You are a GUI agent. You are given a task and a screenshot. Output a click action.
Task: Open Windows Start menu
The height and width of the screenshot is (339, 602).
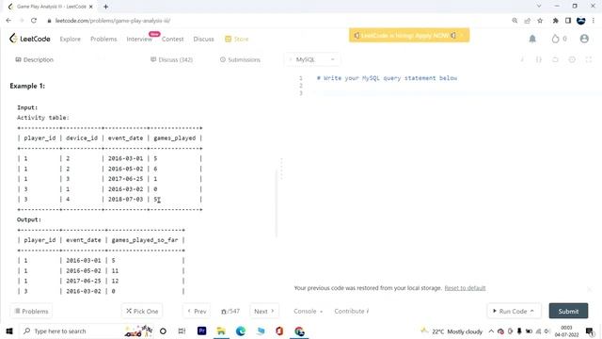[x=9, y=331]
